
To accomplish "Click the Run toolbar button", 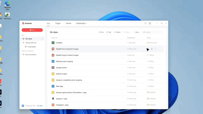I will 101,32.
